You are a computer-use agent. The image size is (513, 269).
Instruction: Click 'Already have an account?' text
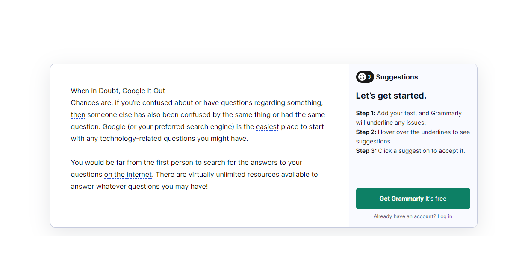coord(405,216)
